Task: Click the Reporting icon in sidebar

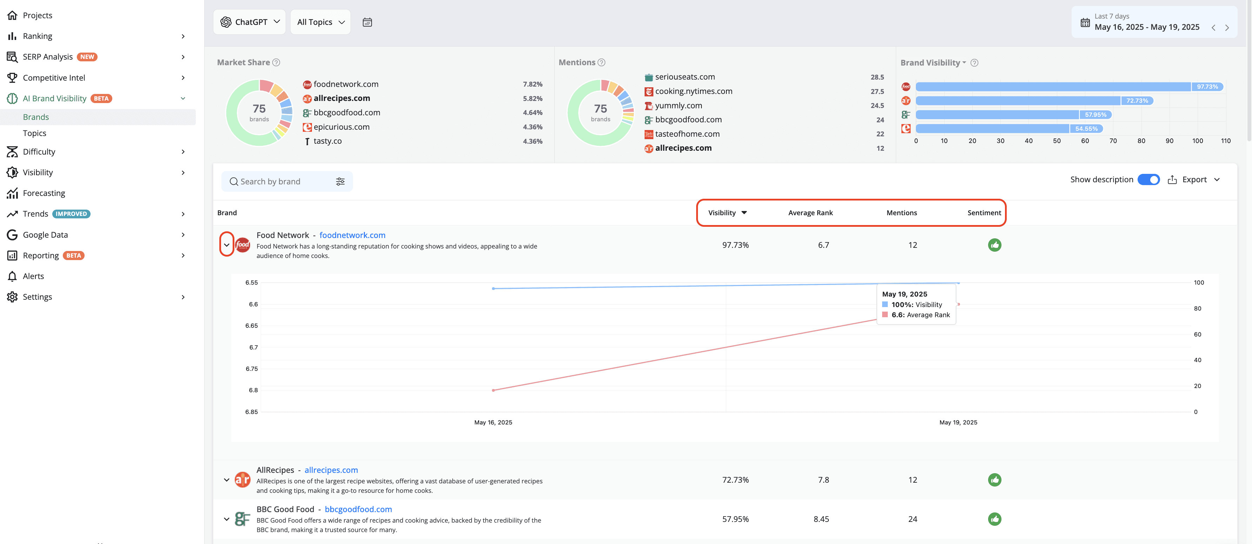Action: pos(12,256)
